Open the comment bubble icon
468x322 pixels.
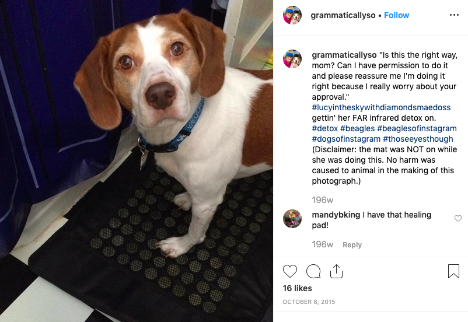[313, 271]
